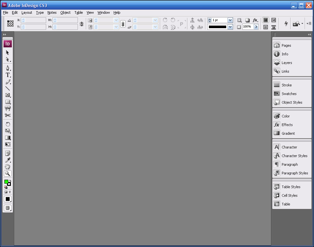Click the stroke weight stepper arrows

coord(210,20)
